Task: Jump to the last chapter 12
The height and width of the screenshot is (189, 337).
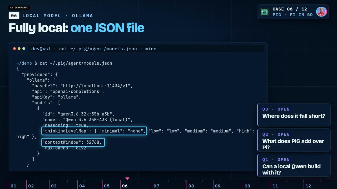Action: pos(308,186)
